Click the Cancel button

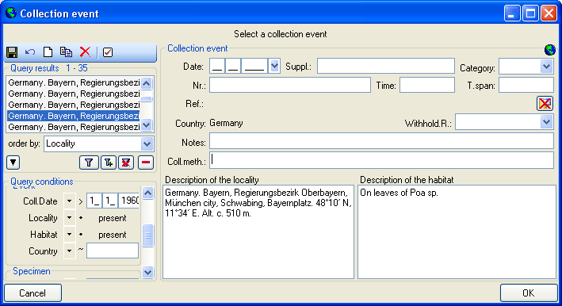(x=32, y=293)
